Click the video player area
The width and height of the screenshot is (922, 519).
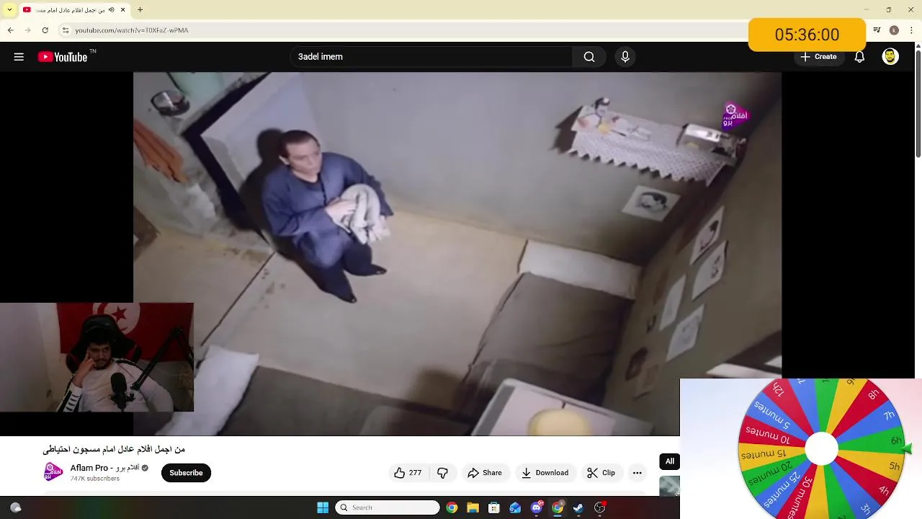[x=457, y=253]
